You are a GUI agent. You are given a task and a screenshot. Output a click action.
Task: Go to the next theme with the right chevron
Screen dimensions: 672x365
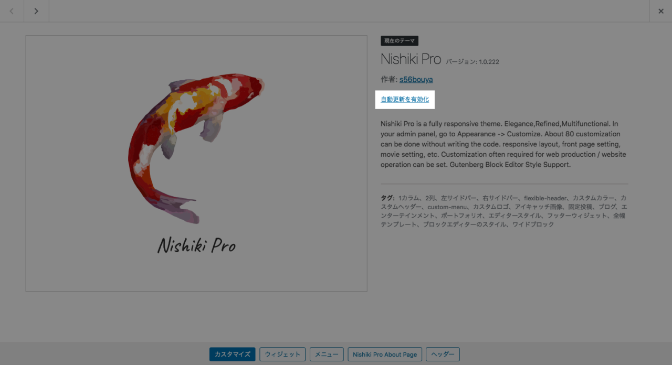coord(36,11)
